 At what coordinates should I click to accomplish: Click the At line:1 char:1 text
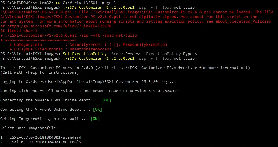point(19,31)
